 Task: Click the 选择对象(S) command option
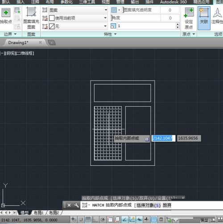pos(149,205)
